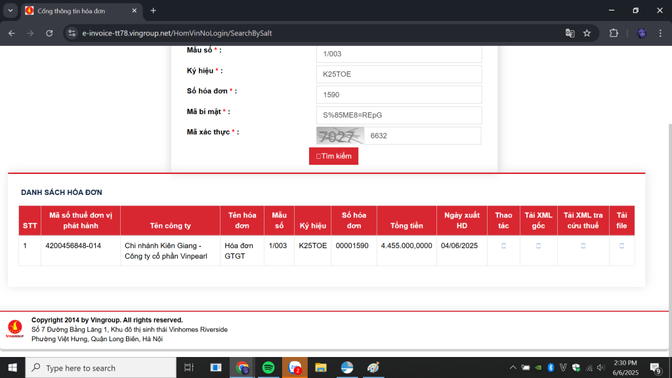This screenshot has height=378, width=672.
Task: Click Chi nhánh Kiên Giang company name cell
Action: pyautogui.click(x=170, y=251)
